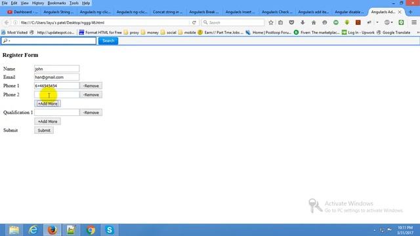
Task: Open Chrome from the taskbar
Action: click(x=91, y=230)
